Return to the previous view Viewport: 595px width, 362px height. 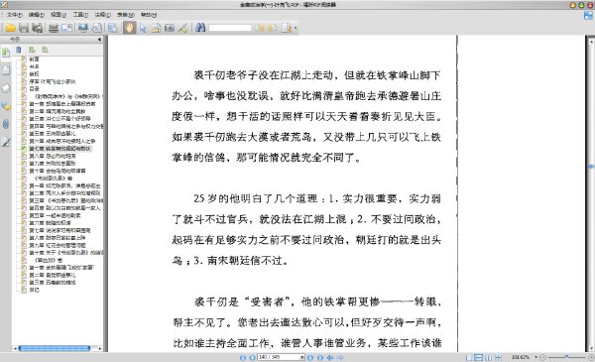click(x=330, y=357)
